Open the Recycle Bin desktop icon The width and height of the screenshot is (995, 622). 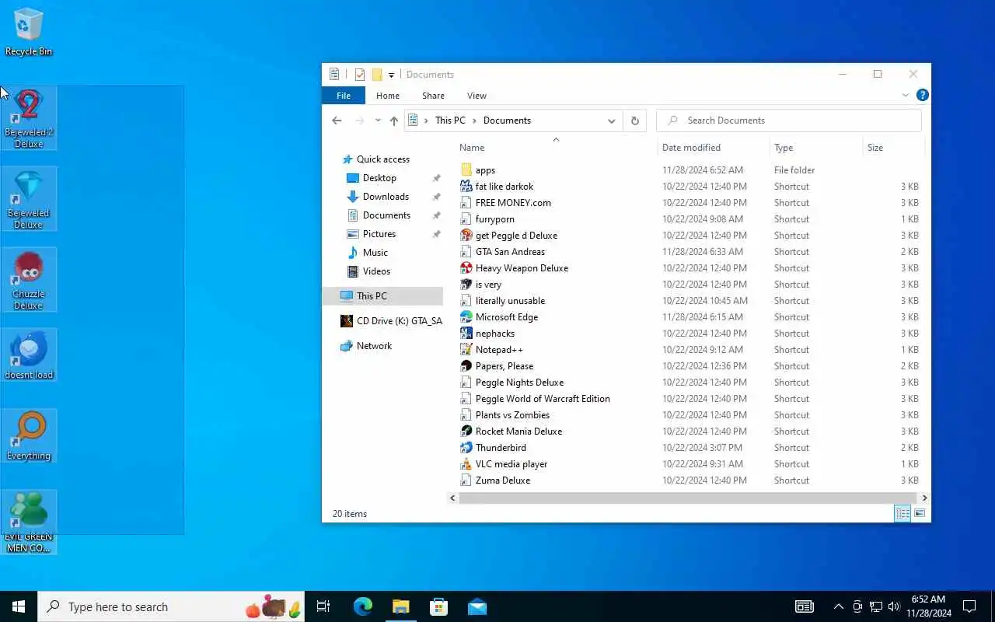pos(29,33)
